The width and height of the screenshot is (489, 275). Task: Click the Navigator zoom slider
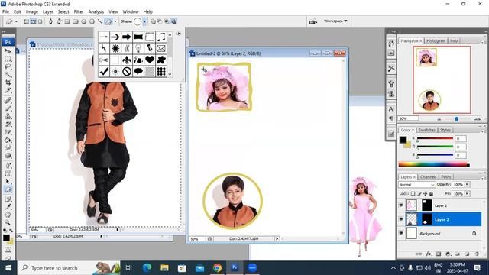tap(457, 119)
